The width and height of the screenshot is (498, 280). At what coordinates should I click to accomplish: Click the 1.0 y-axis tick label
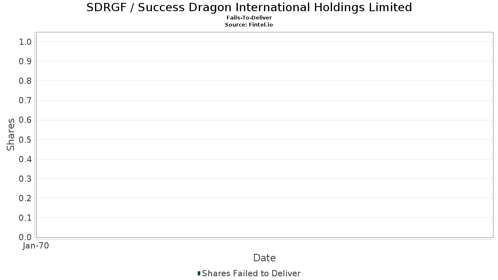click(25, 42)
